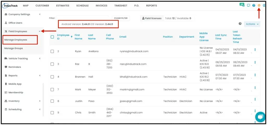Screen dimensions: 267x125
Task: Click Scheduling calendar icon
Action: coord(6,109)
